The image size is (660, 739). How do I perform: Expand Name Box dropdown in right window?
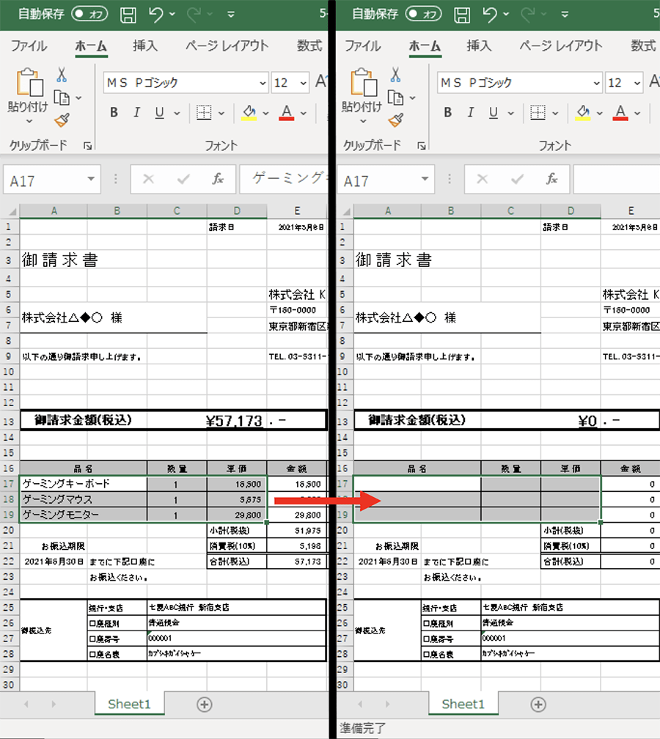click(x=425, y=179)
